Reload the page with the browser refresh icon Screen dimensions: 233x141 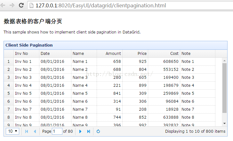[x=21, y=5]
